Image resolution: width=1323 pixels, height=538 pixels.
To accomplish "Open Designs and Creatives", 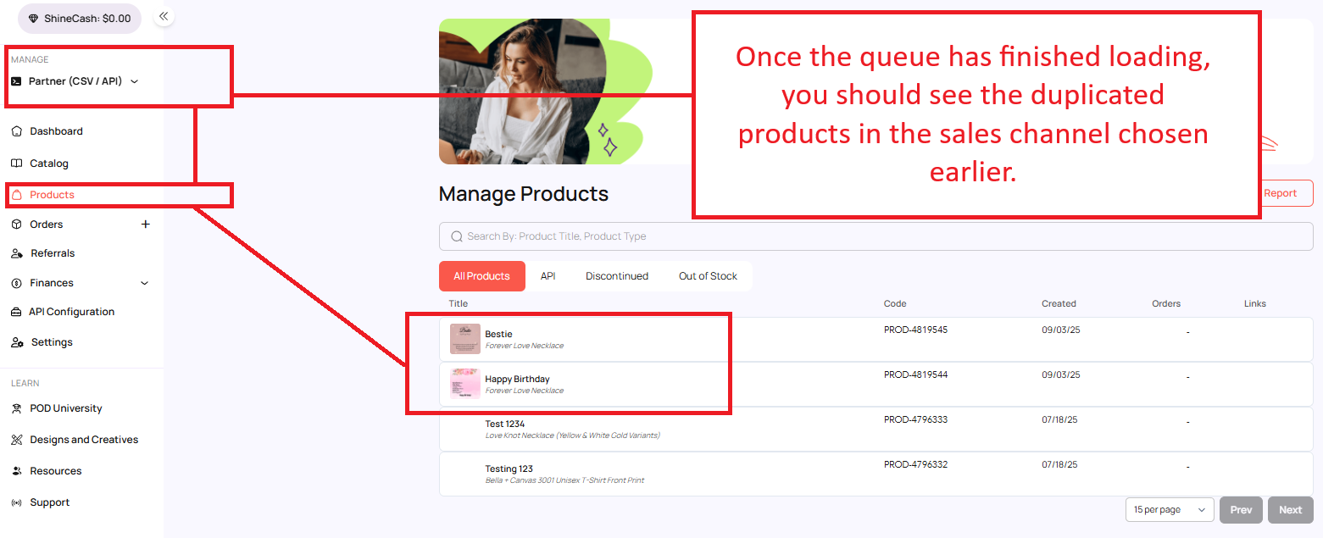I will click(x=84, y=440).
